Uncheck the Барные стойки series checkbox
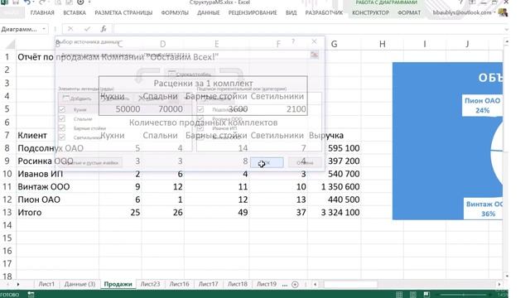530x298 pixels. point(62,128)
